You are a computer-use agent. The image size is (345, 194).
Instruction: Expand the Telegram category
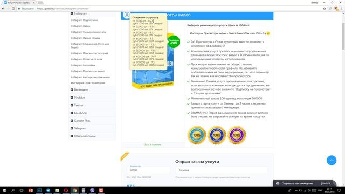72,128
